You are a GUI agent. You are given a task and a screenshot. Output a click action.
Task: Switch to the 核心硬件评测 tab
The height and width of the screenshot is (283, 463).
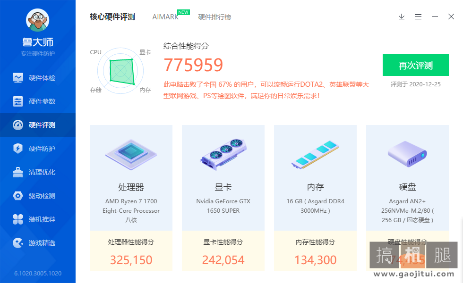click(x=112, y=17)
